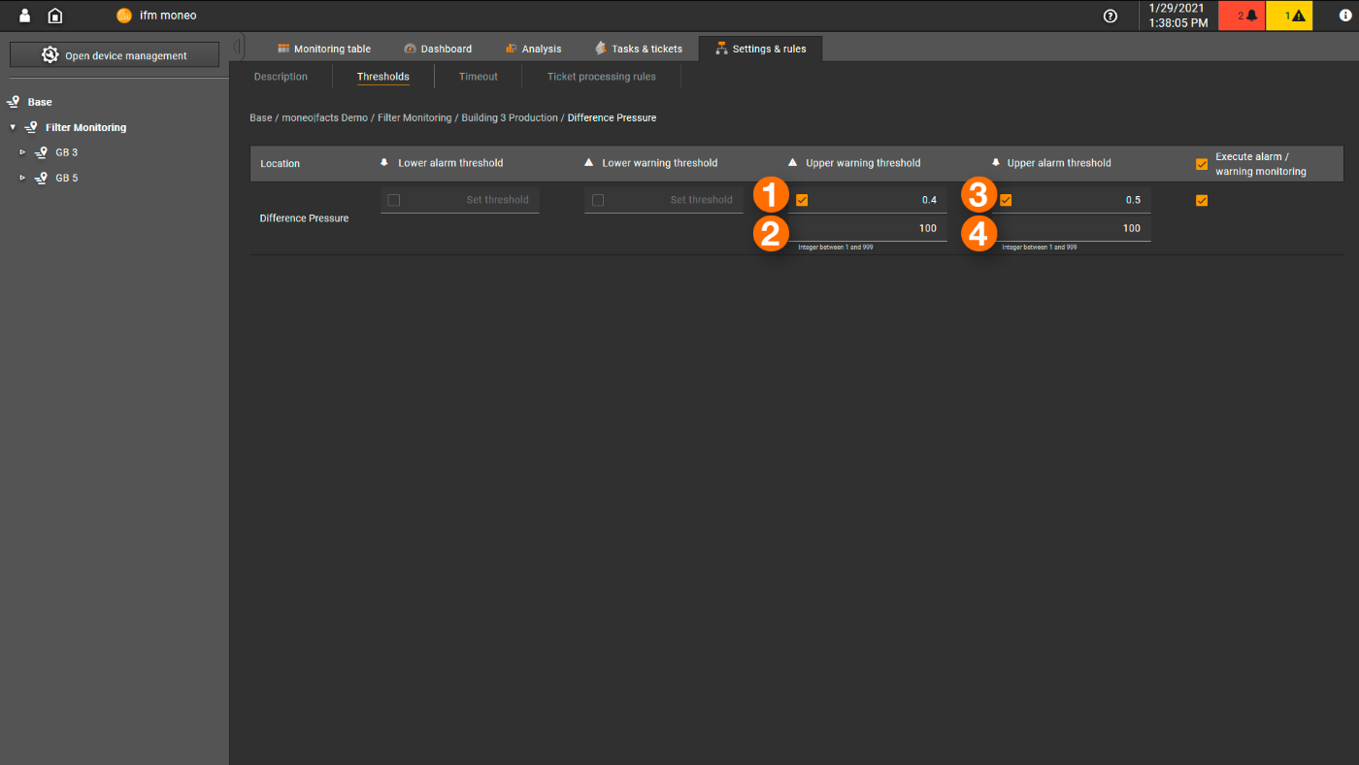Open the yellow warning notifications indicator
This screenshot has width=1359, height=765.
(1289, 16)
